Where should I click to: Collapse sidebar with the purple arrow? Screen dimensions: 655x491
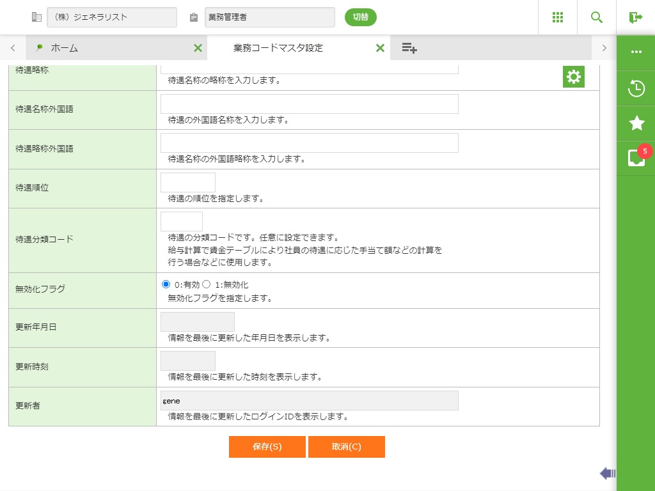click(607, 473)
